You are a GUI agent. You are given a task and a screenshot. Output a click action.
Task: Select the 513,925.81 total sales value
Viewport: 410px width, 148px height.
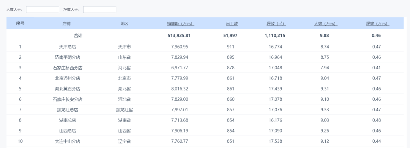point(179,36)
